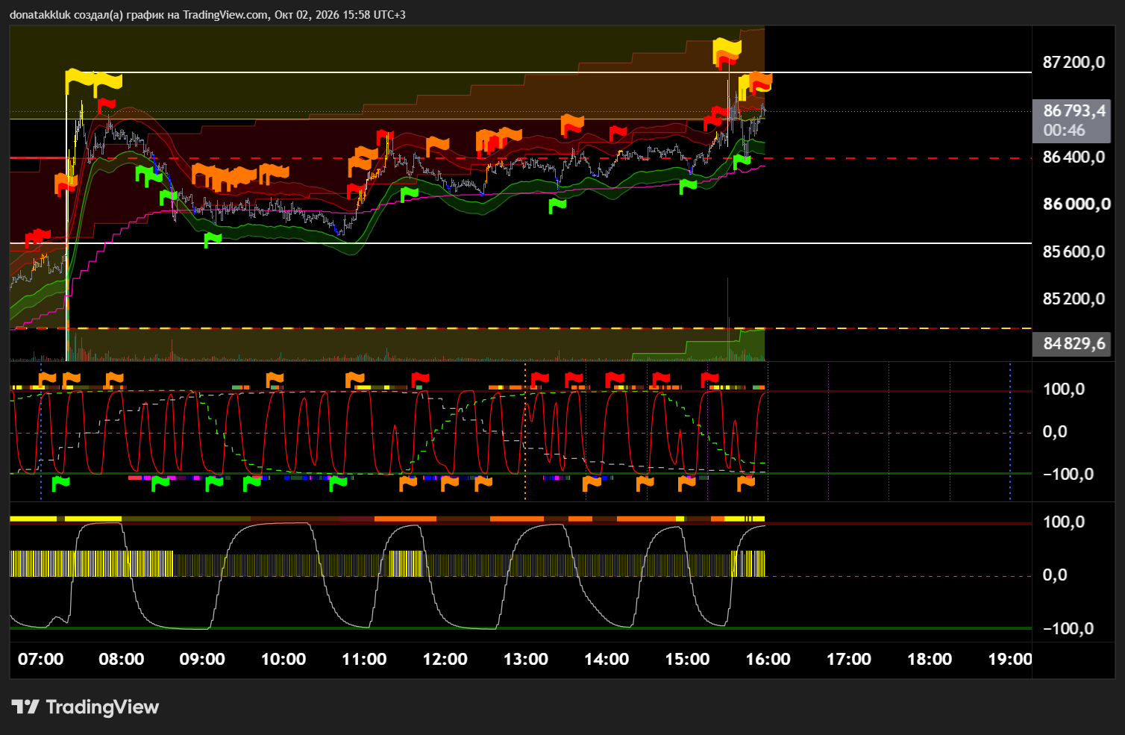Click the 13:00 time axis label
Viewport: 1125px width, 735px height.
click(526, 660)
